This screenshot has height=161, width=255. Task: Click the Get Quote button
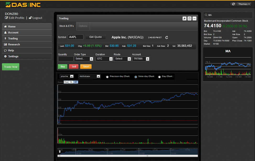(96, 37)
